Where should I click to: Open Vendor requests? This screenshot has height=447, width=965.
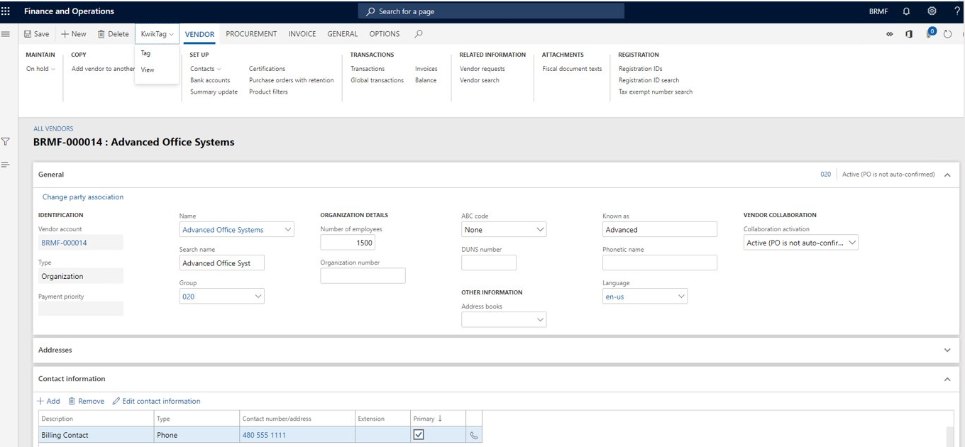(482, 69)
